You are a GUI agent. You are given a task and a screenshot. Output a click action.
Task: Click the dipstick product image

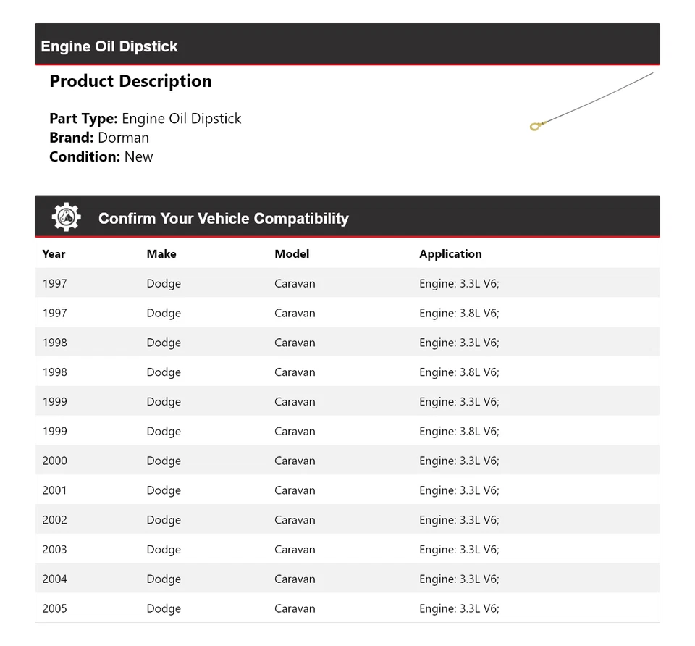591,101
